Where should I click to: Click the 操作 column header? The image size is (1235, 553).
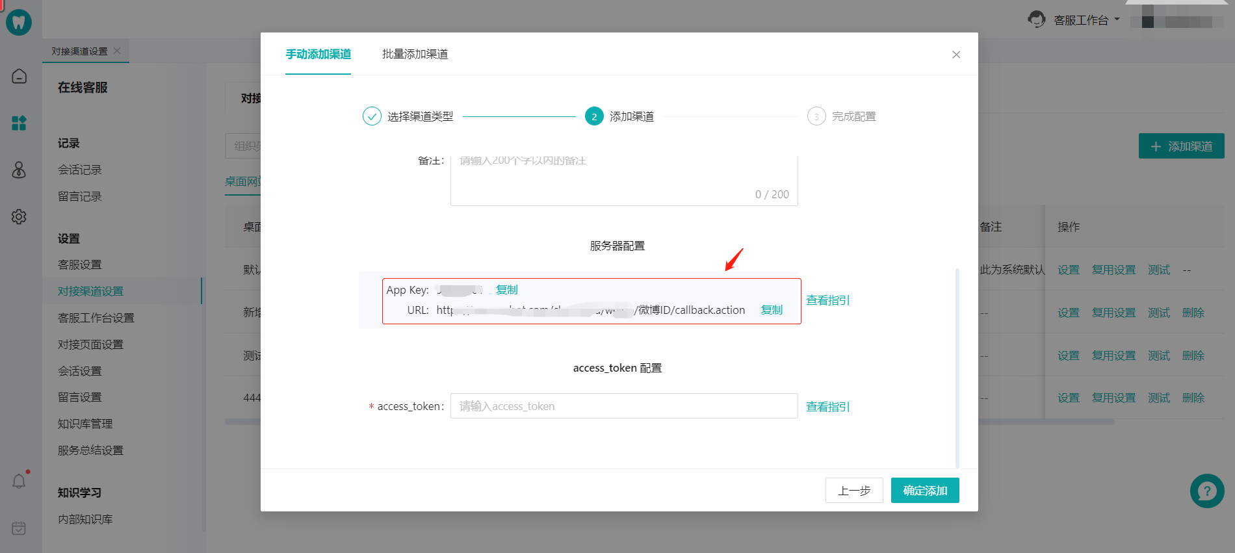point(1069,227)
